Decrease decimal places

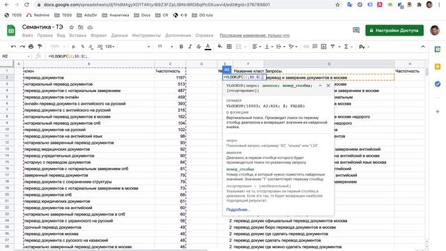coord(91,47)
